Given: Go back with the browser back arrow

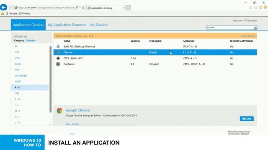Looking at the screenshot, I should (4, 7).
